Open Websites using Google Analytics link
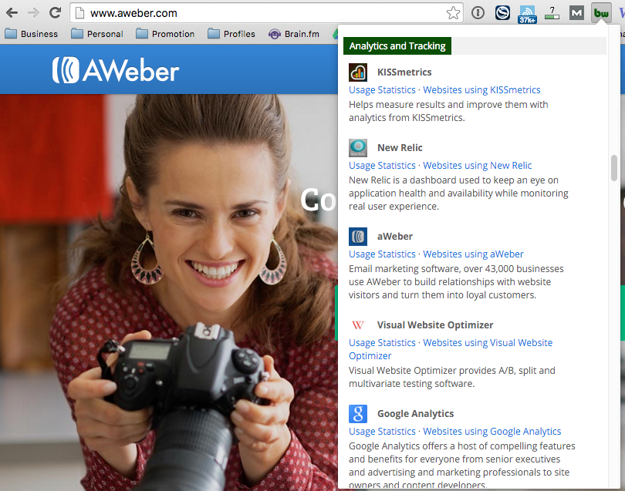The width and height of the screenshot is (625, 491). (x=492, y=432)
